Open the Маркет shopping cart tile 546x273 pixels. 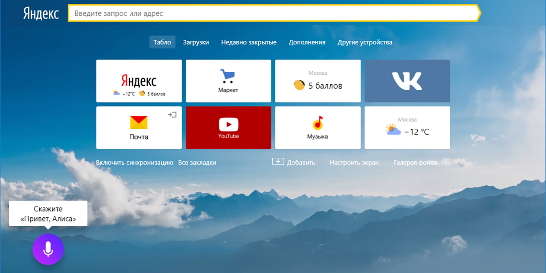coord(228,81)
